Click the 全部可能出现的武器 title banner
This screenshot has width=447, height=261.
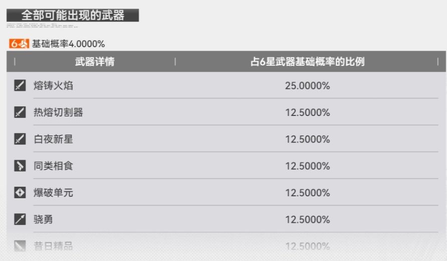pos(73,15)
